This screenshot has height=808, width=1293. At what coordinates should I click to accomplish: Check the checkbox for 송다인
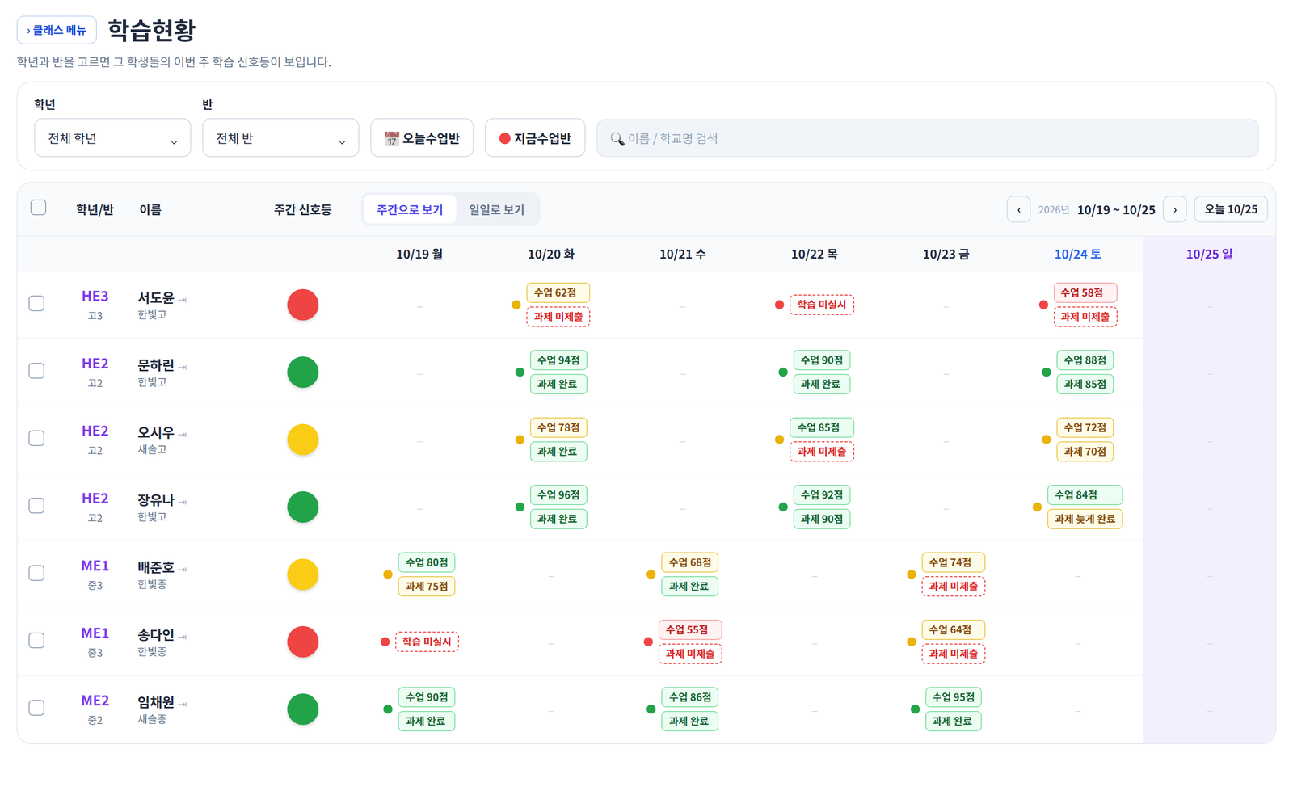[x=36, y=641]
